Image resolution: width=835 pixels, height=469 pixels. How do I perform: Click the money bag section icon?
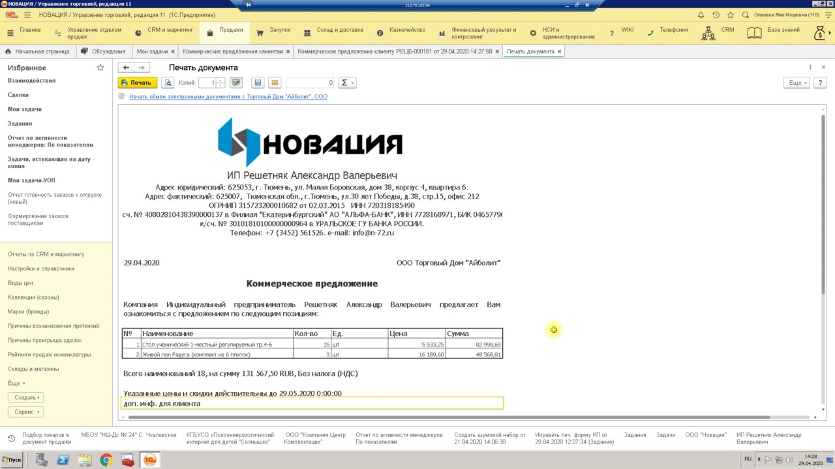tap(820, 32)
